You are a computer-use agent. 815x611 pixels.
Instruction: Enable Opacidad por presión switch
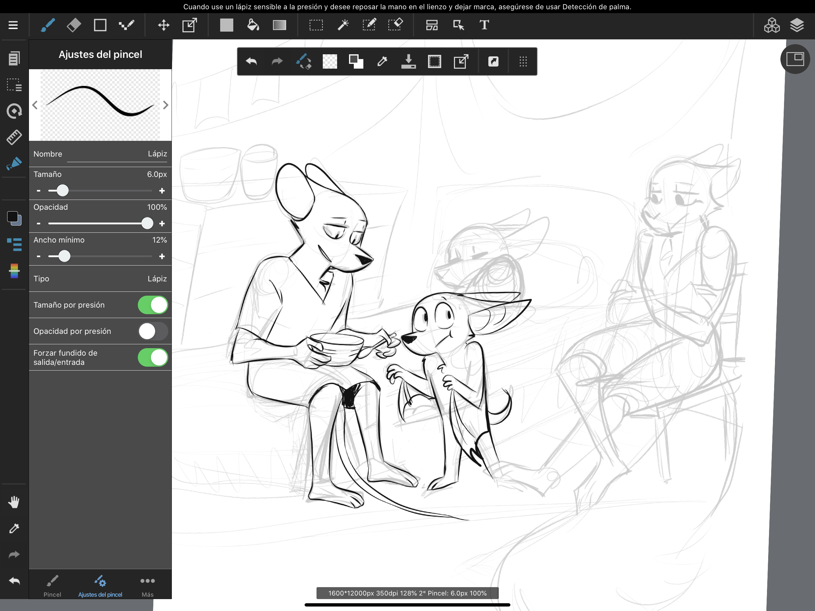tap(152, 331)
